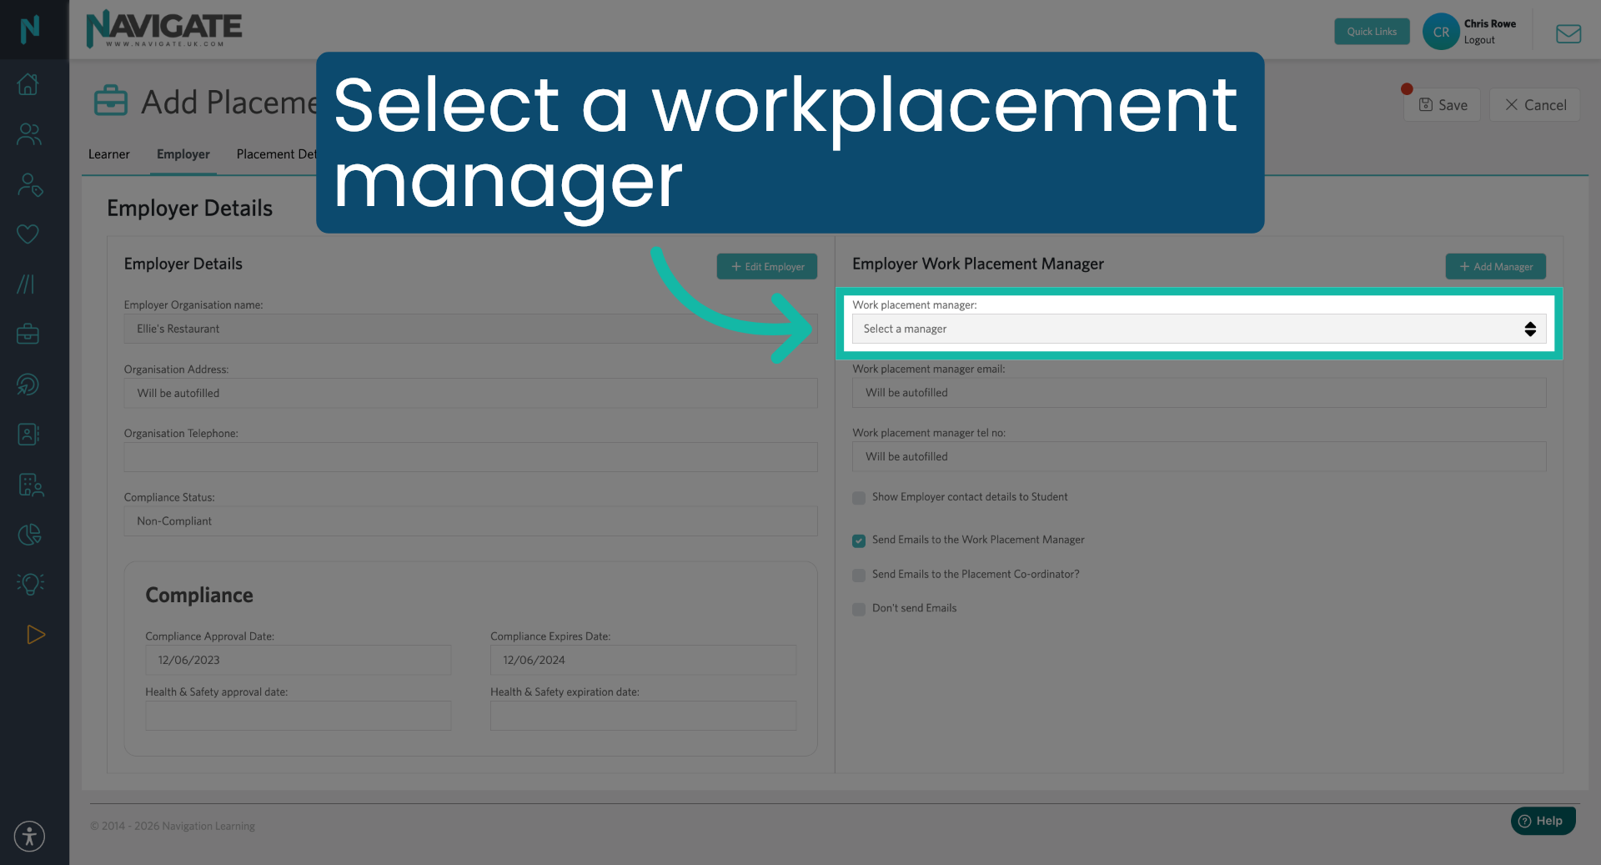The image size is (1601, 865).
Task: Click the Add Manager button
Action: pyautogui.click(x=1495, y=266)
